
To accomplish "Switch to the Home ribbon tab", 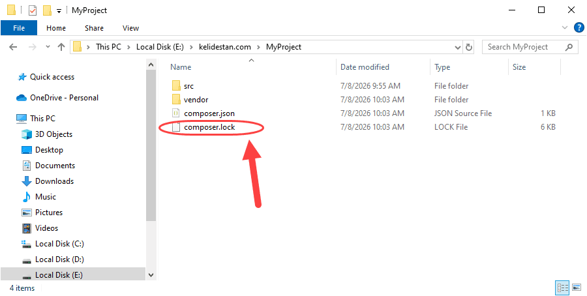I will click(56, 28).
